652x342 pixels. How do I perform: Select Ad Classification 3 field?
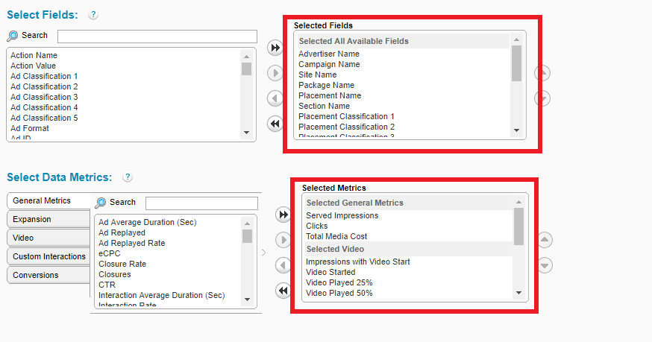pyautogui.click(x=44, y=97)
